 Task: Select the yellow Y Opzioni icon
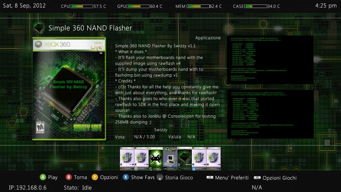click(x=95, y=177)
